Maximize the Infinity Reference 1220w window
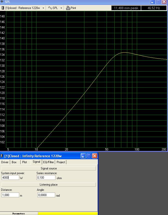 coord(89,156)
